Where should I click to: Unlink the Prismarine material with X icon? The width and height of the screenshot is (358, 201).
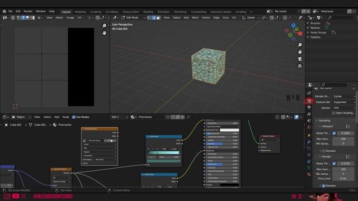click(182, 117)
